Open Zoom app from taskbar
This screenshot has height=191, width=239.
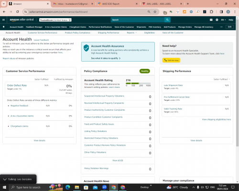(104, 187)
